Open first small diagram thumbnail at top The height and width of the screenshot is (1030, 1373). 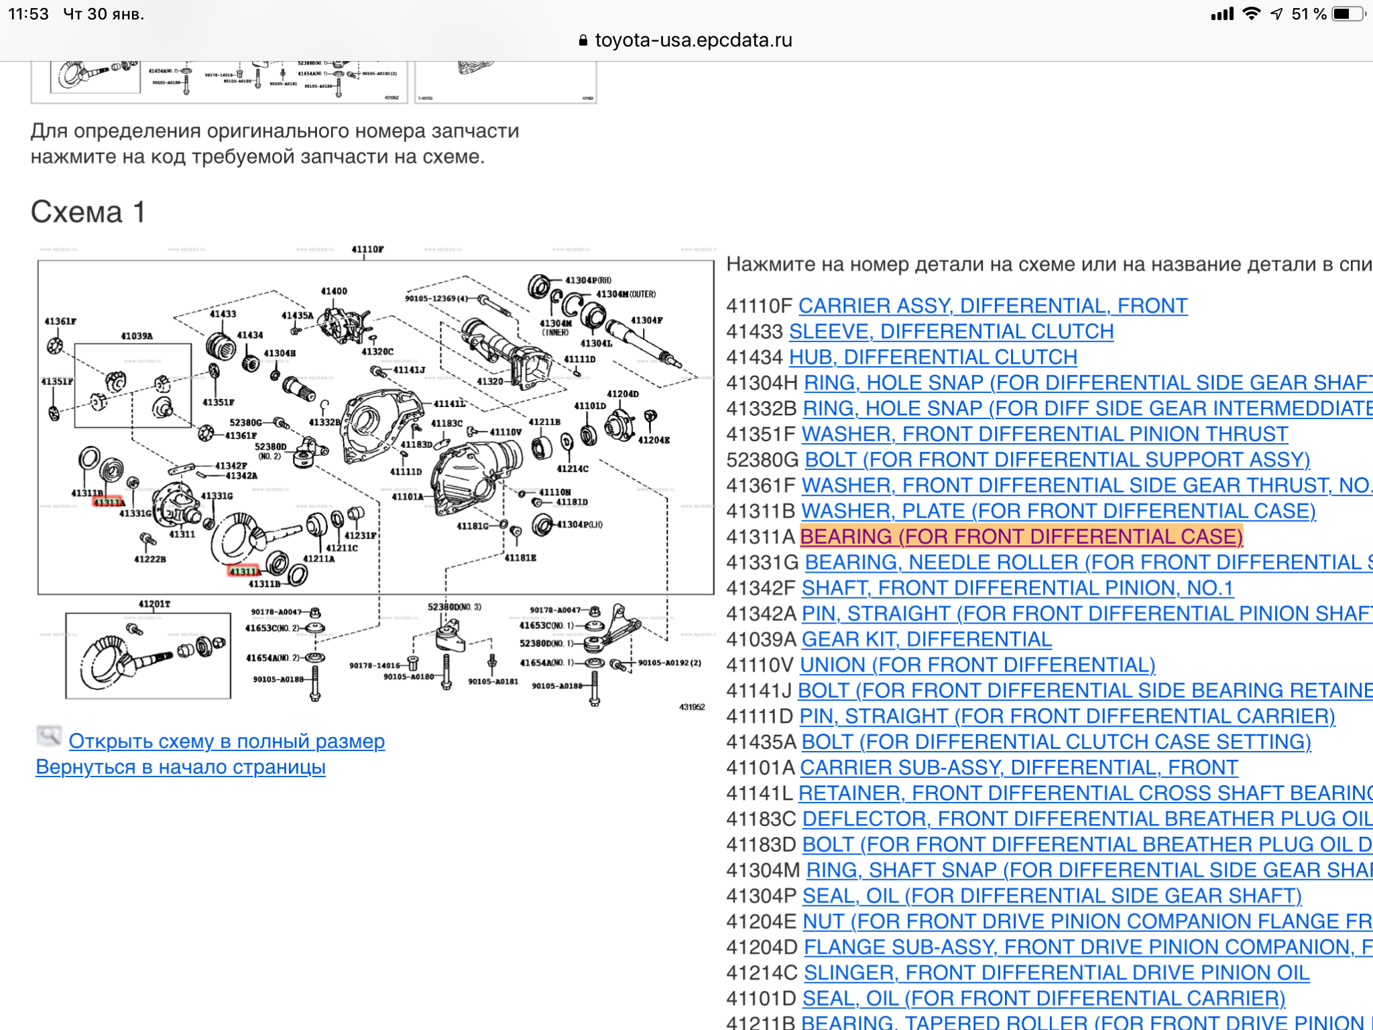point(219,82)
